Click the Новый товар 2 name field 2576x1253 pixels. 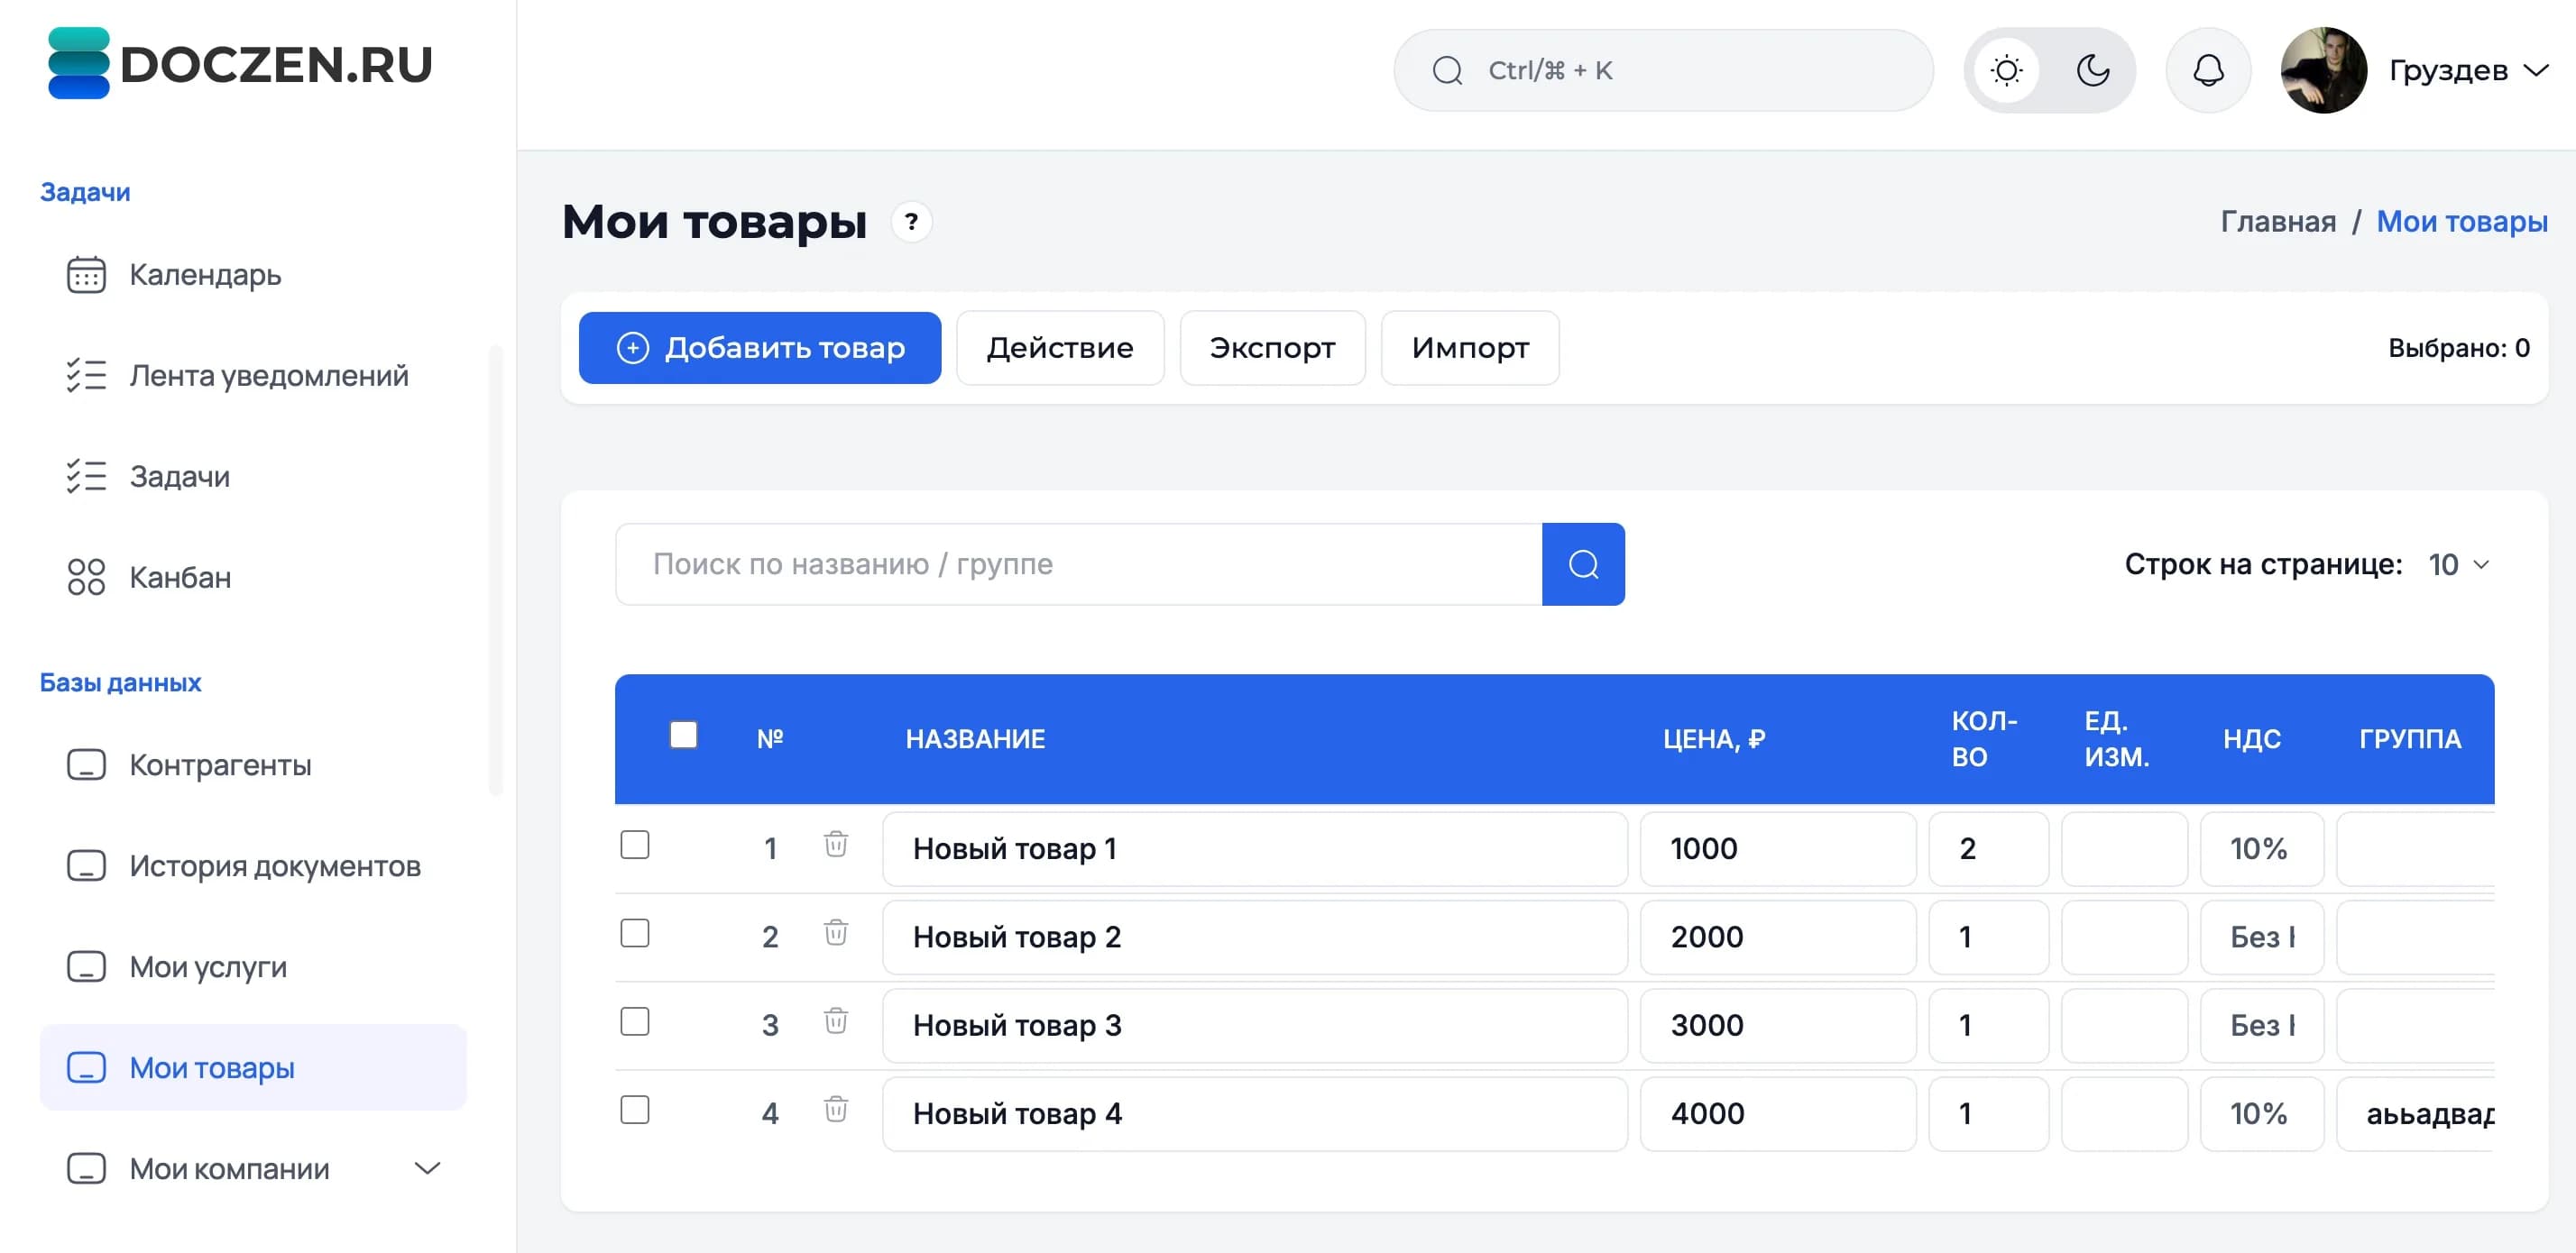point(1255,937)
